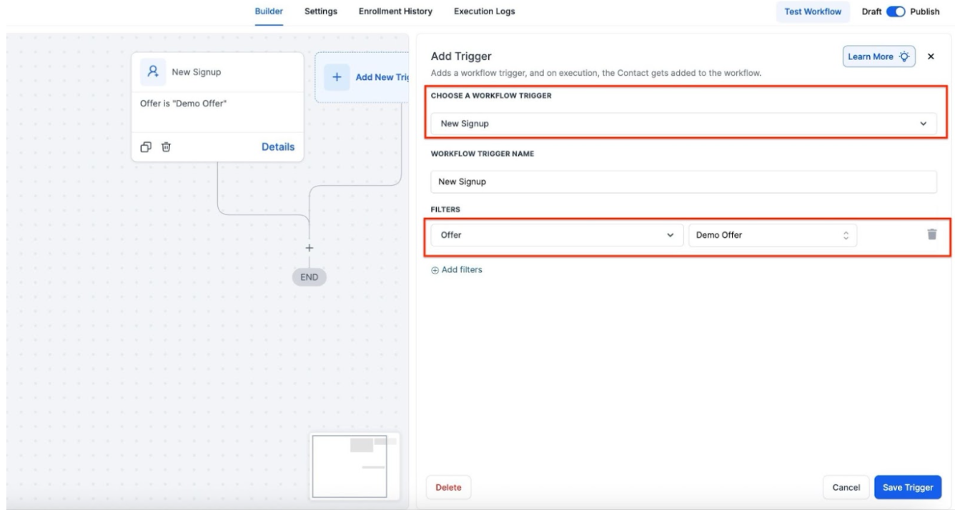Image resolution: width=955 pixels, height=510 pixels.
Task: Close the Add Trigger panel
Action: [x=931, y=56]
